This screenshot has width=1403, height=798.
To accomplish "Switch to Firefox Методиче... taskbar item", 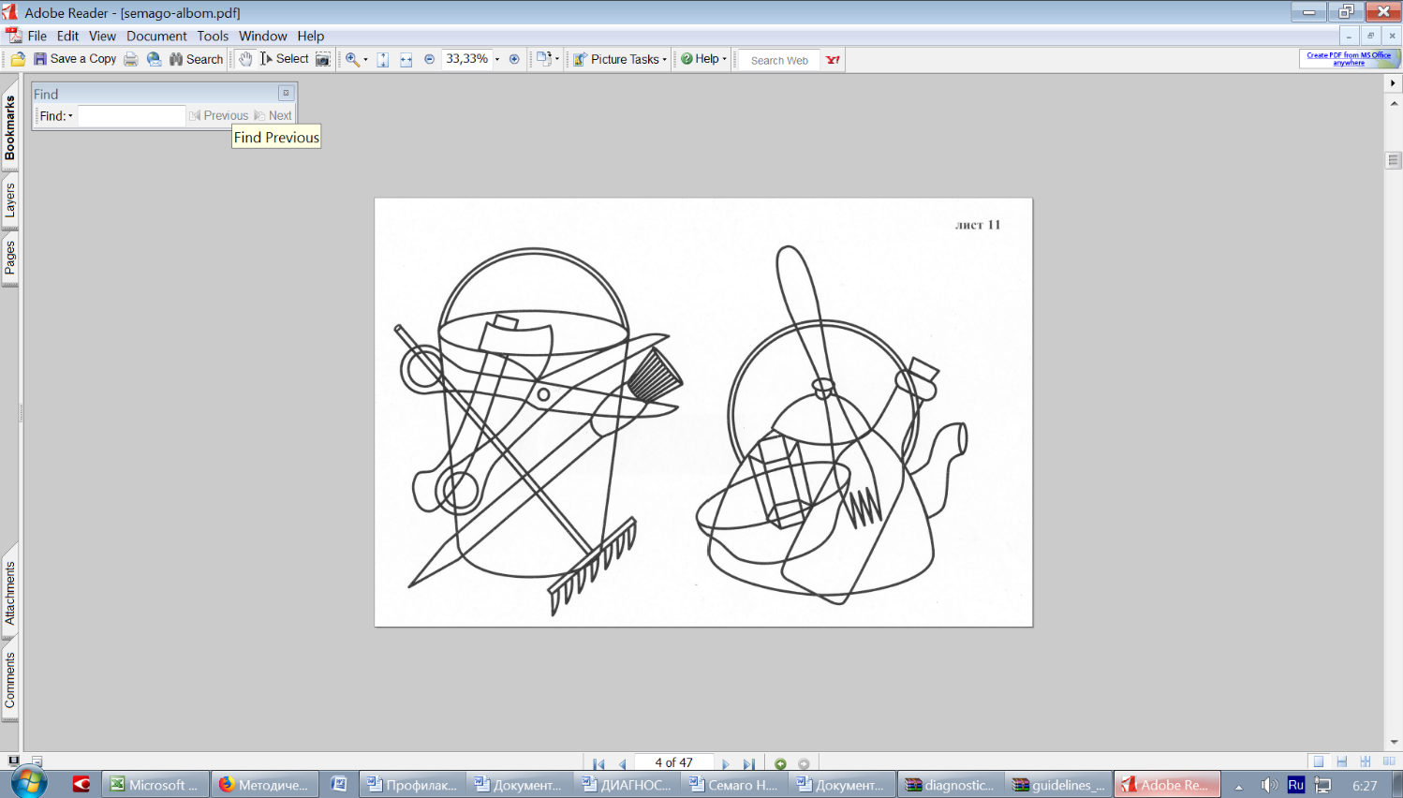I will pyautogui.click(x=264, y=785).
